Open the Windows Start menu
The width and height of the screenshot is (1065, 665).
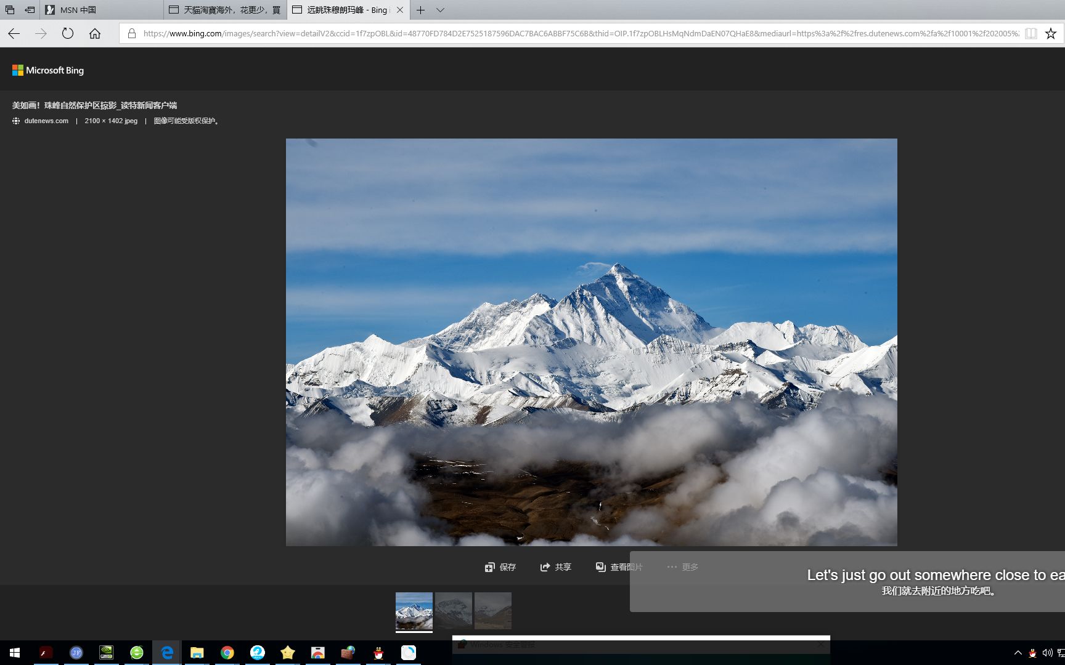coord(15,653)
